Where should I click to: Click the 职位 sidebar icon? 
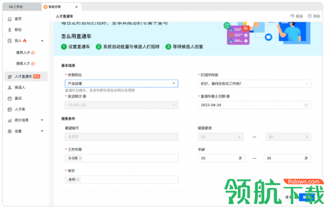pos(10,30)
